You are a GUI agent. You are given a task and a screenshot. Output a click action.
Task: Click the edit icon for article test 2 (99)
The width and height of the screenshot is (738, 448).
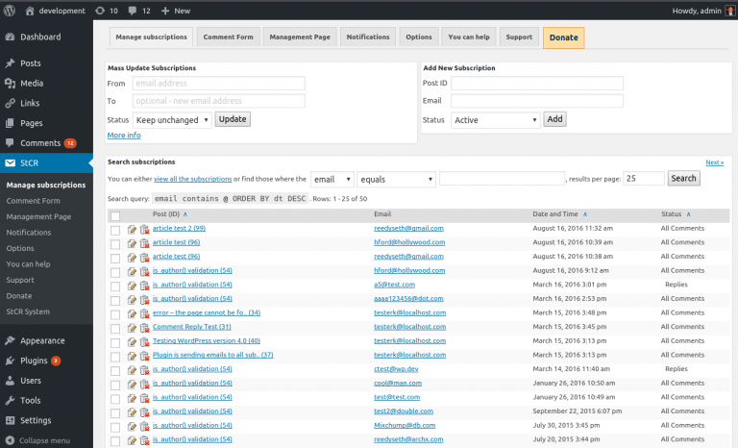click(133, 229)
